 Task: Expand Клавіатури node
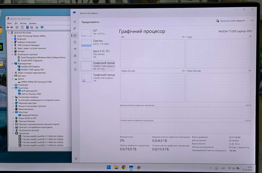[13, 85]
